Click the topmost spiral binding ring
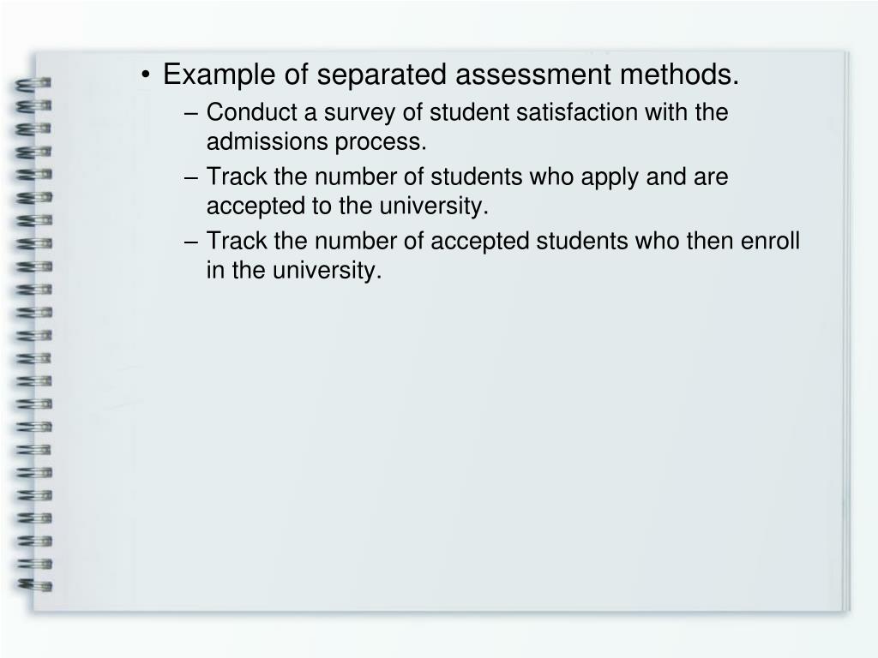 point(33,84)
